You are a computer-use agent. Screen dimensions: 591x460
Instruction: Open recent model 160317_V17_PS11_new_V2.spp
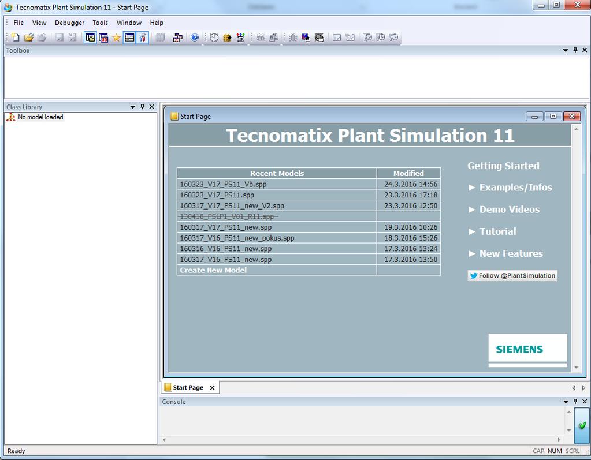(232, 206)
